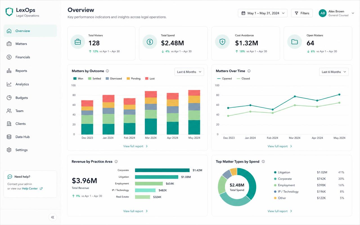Open the May 1 – May 31, 2024 date picker
Image resolution: width=360 pixels, height=225 pixels.
click(x=263, y=13)
